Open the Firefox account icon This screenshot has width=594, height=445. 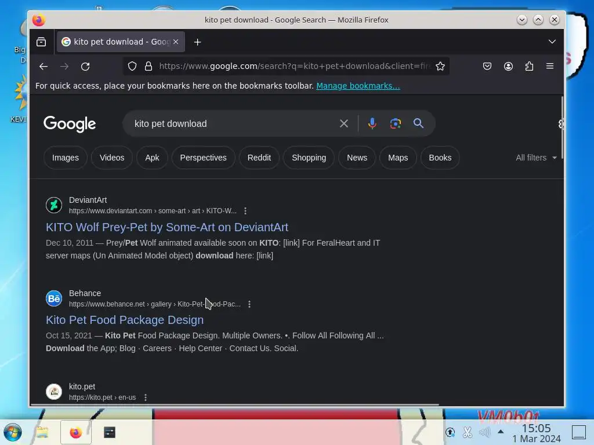tap(508, 66)
